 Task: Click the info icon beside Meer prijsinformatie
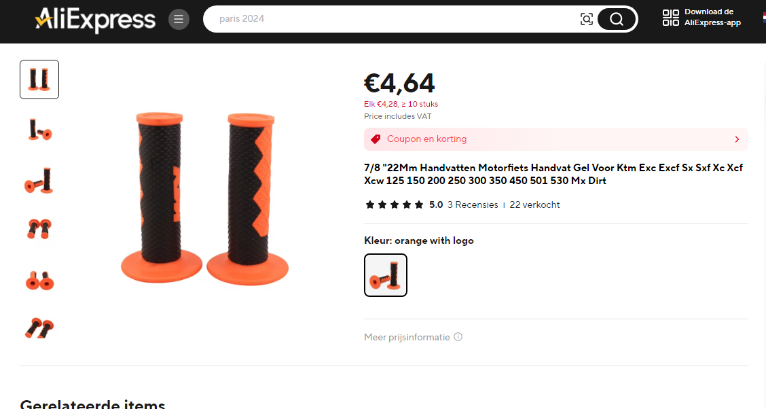coord(458,337)
